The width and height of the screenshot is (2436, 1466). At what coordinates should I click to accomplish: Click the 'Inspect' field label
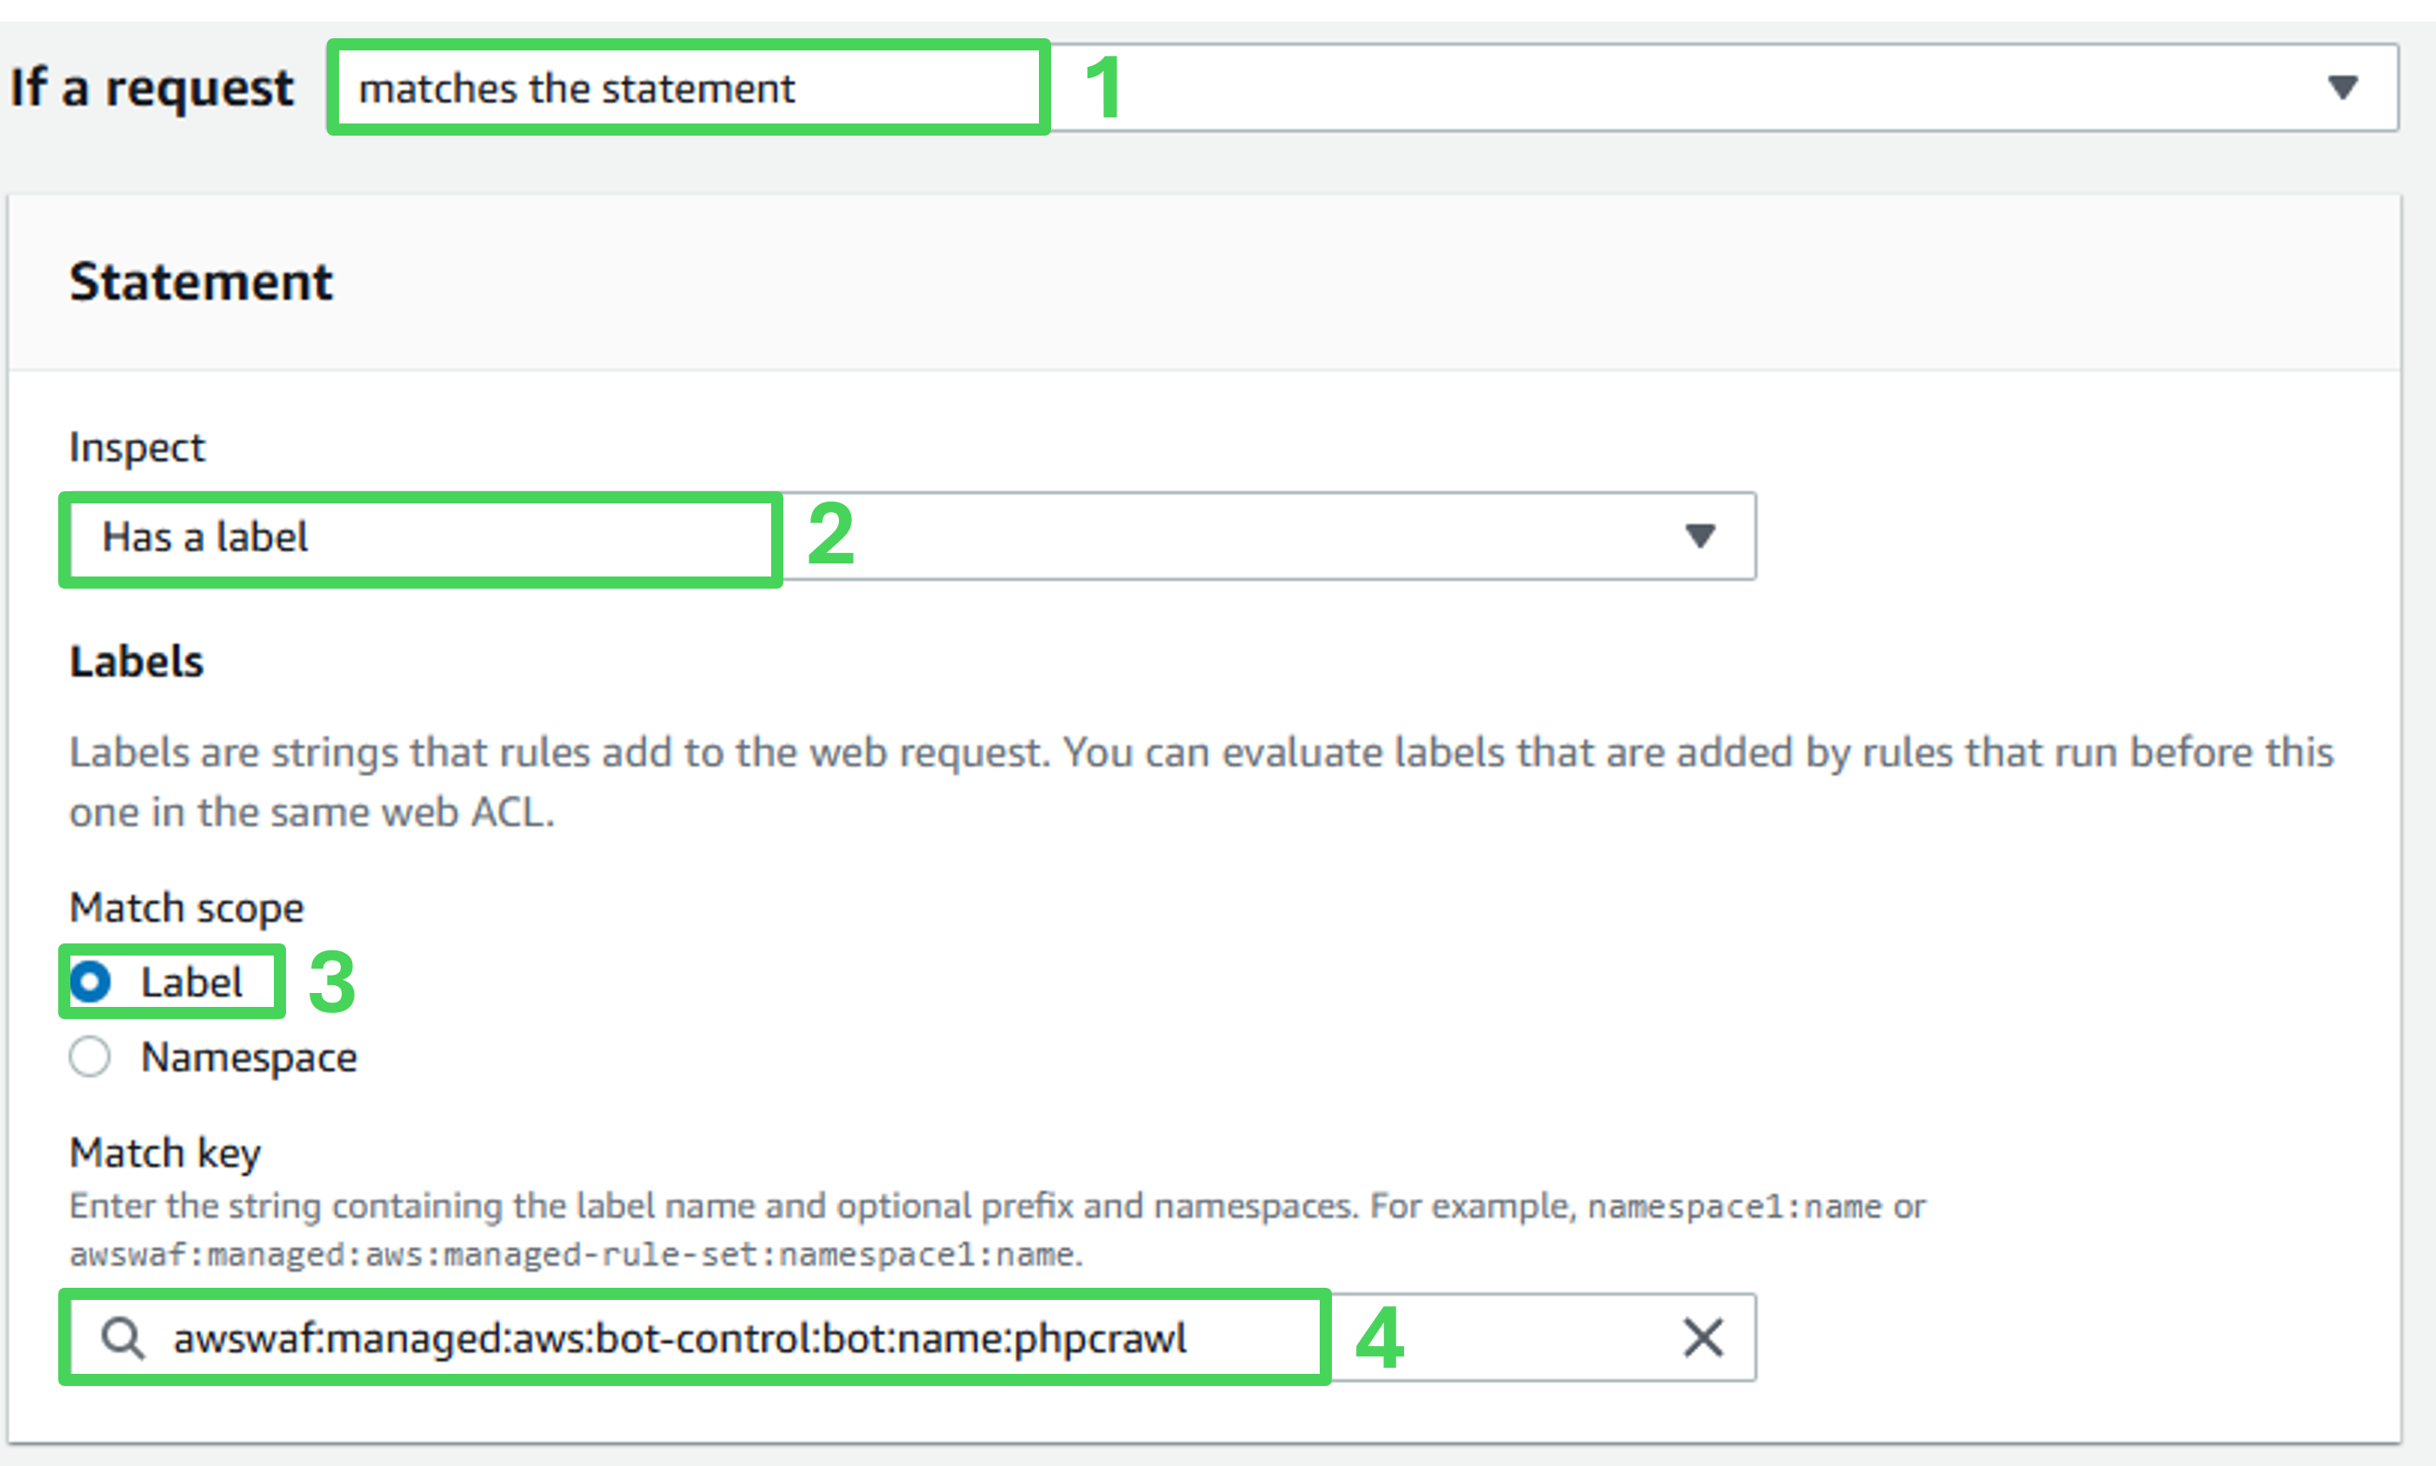pyautogui.click(x=137, y=448)
